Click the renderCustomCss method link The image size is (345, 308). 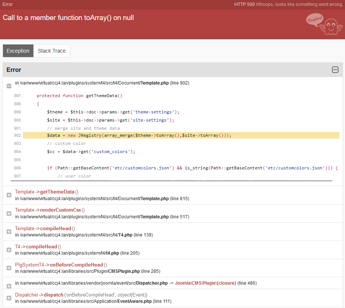(60, 210)
